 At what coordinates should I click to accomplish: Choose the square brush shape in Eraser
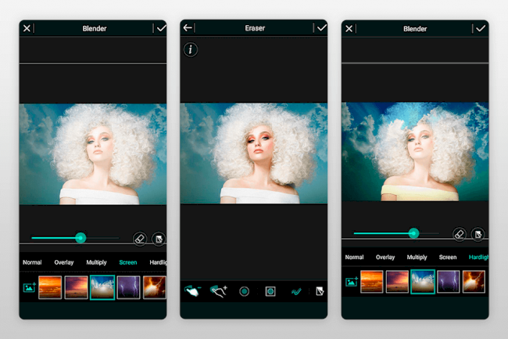270,291
